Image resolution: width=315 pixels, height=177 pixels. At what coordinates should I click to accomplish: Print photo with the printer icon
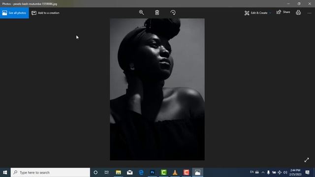pyautogui.click(x=298, y=12)
